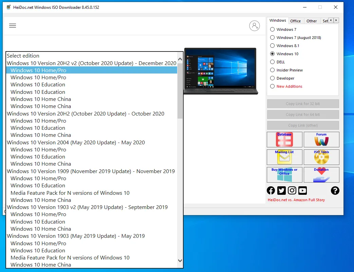Image resolution: width=354 pixels, height=272 pixels.
Task: Open the ISO Tools disc icon
Action: pos(321,157)
